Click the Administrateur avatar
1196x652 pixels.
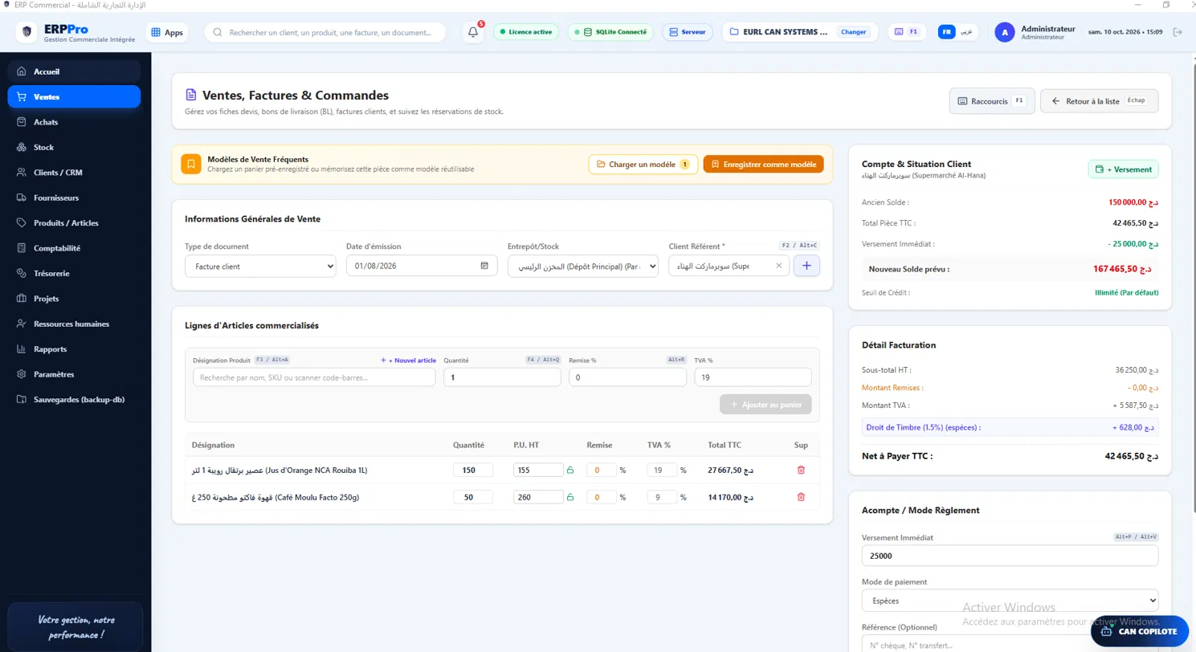coord(1004,32)
